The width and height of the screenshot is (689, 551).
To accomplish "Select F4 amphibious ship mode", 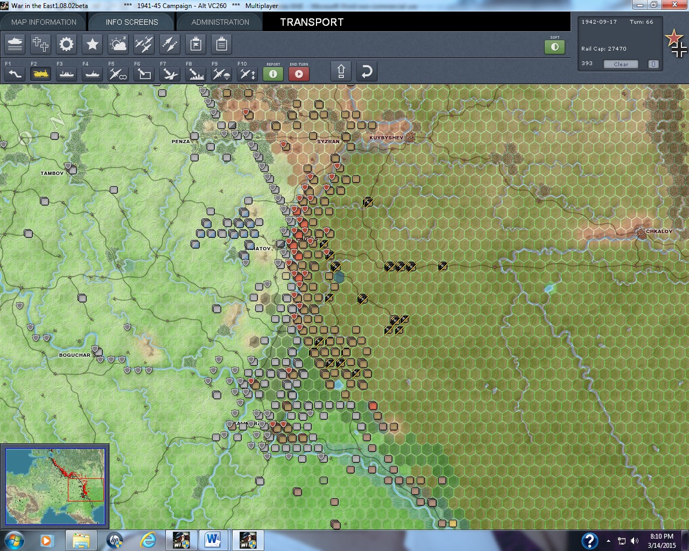I will [x=93, y=74].
